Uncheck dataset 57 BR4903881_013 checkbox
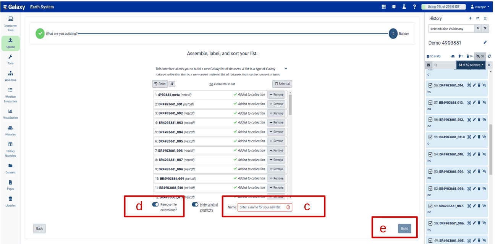Screen dimensions: 495x245 coord(430,102)
